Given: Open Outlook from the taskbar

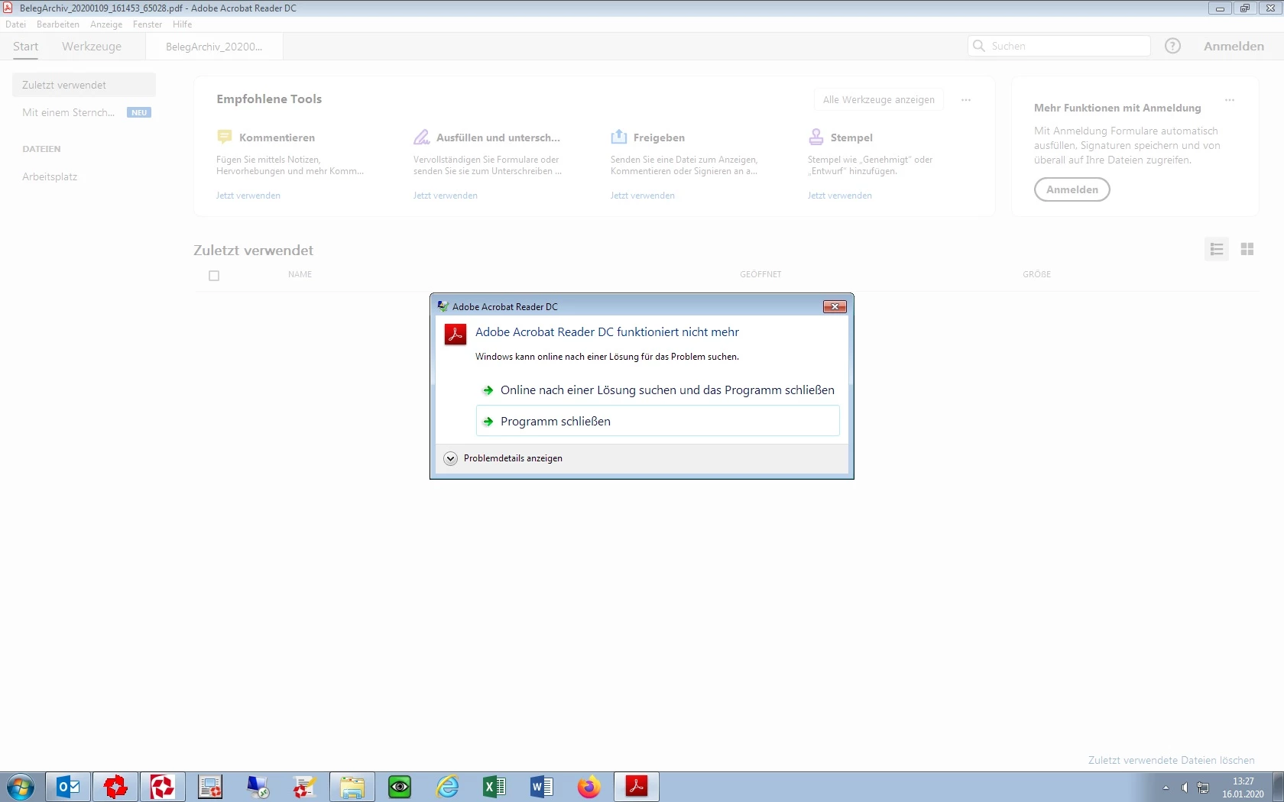Looking at the screenshot, I should pos(68,787).
